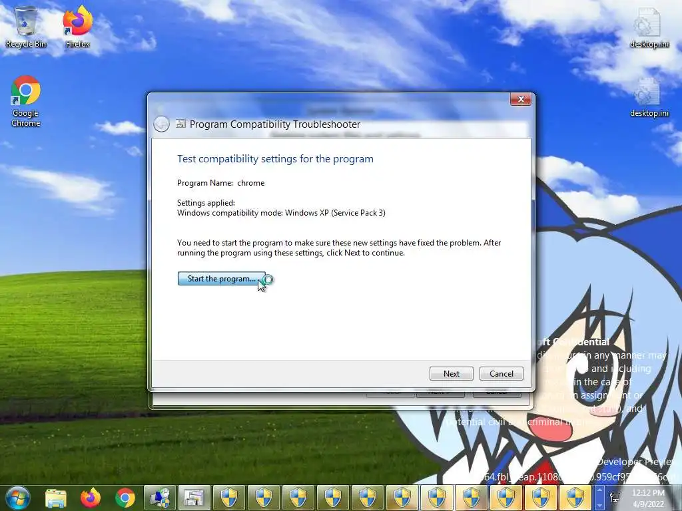The image size is (682, 511).
Task: Click the 'Windows compatibility mode: Windows XP' line
Action: pyautogui.click(x=281, y=213)
